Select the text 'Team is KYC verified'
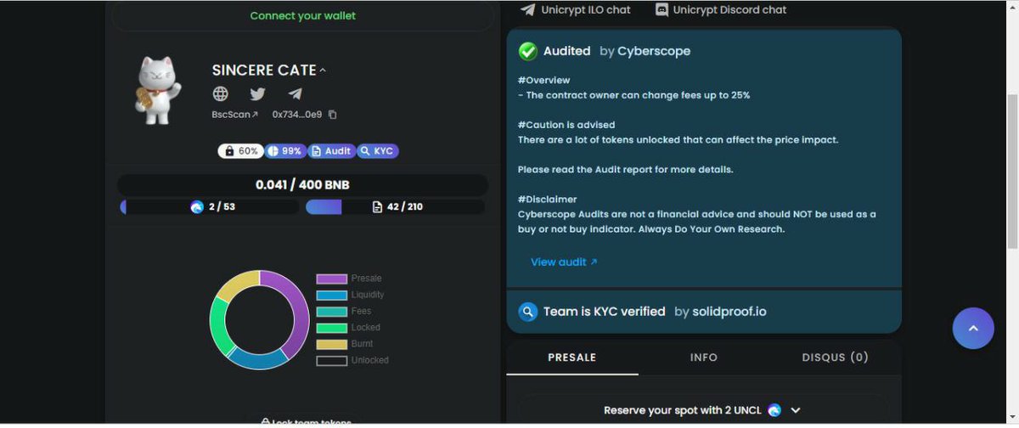 tap(605, 312)
